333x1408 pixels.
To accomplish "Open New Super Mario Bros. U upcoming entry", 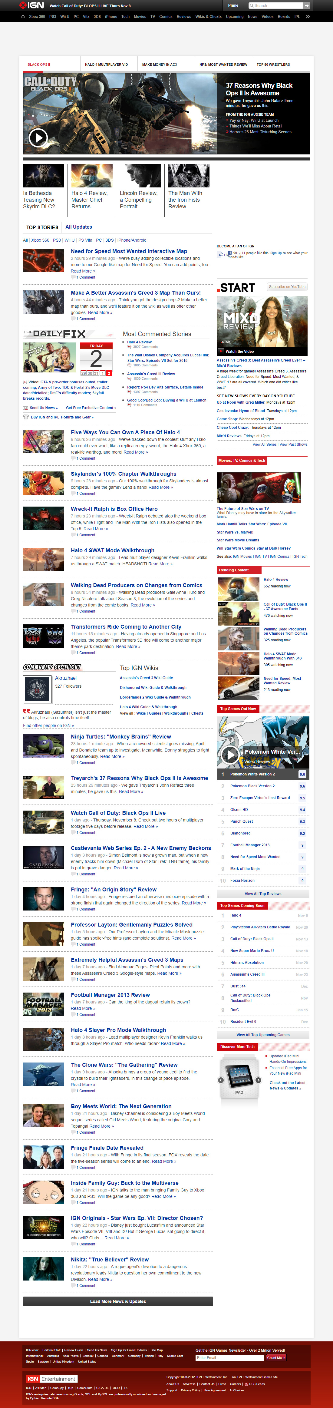I will tap(252, 950).
